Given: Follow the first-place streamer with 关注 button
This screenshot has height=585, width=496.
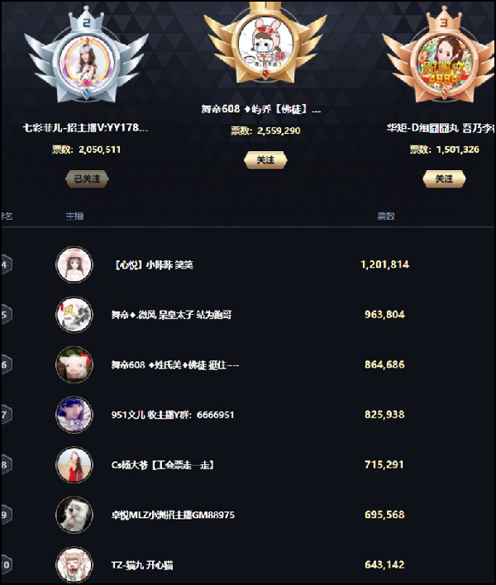Looking at the screenshot, I should click(265, 160).
